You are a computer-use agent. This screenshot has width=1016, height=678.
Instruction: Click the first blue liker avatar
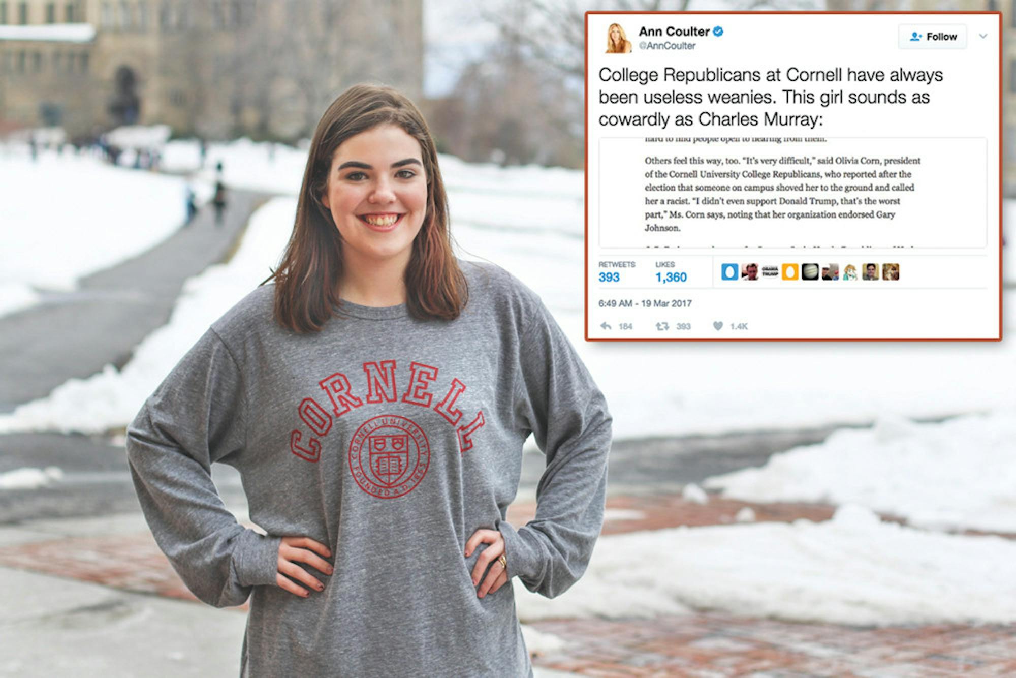729,272
